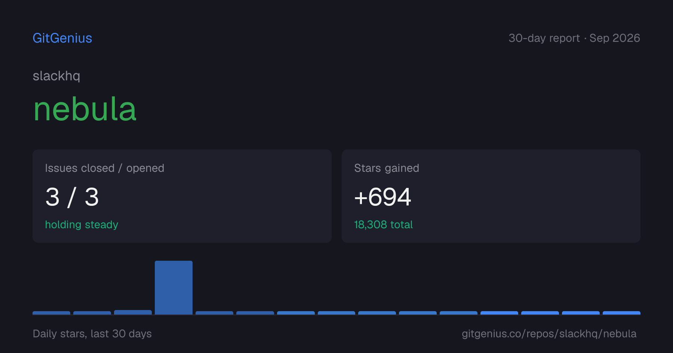Click the Stars gained card
Image resolution: width=673 pixels, height=353 pixels.
click(491, 196)
